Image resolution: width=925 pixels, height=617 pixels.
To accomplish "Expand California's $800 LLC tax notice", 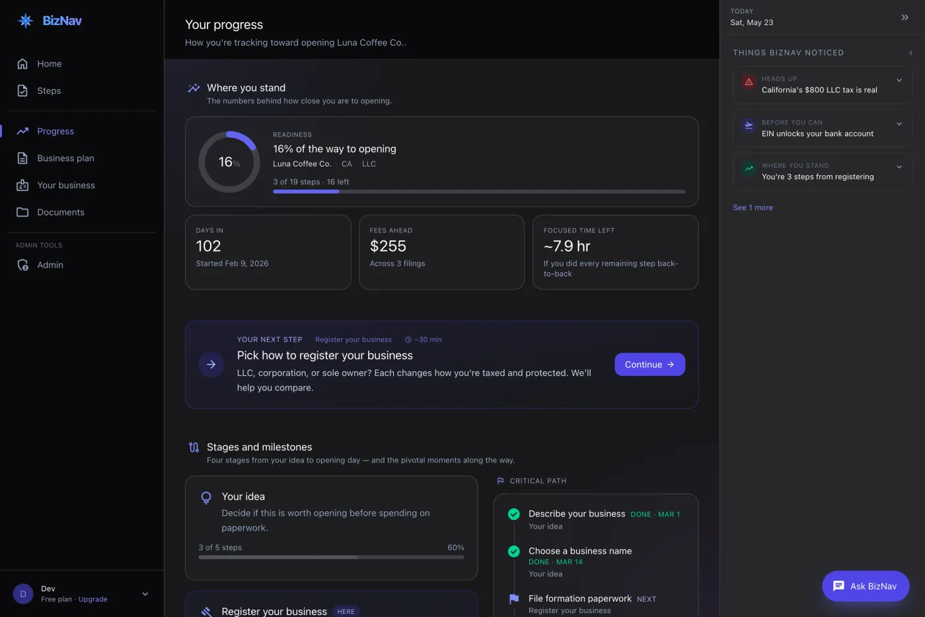I will 899,80.
